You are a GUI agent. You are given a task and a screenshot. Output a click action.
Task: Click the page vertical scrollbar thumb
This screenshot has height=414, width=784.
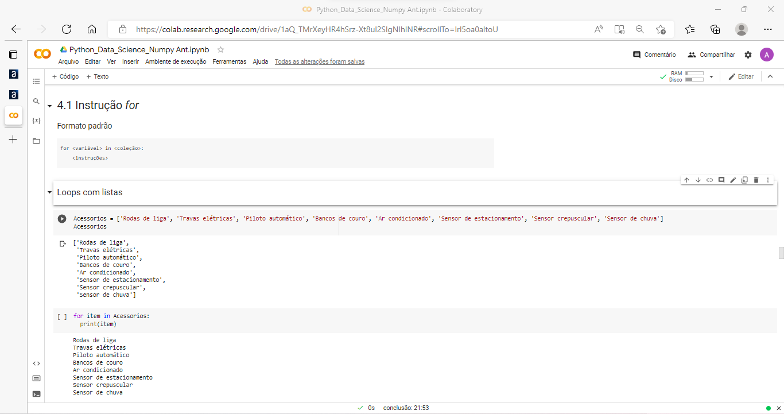[x=781, y=253]
